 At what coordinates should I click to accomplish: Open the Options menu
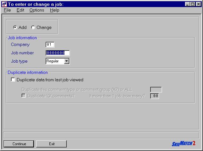tap(37, 10)
